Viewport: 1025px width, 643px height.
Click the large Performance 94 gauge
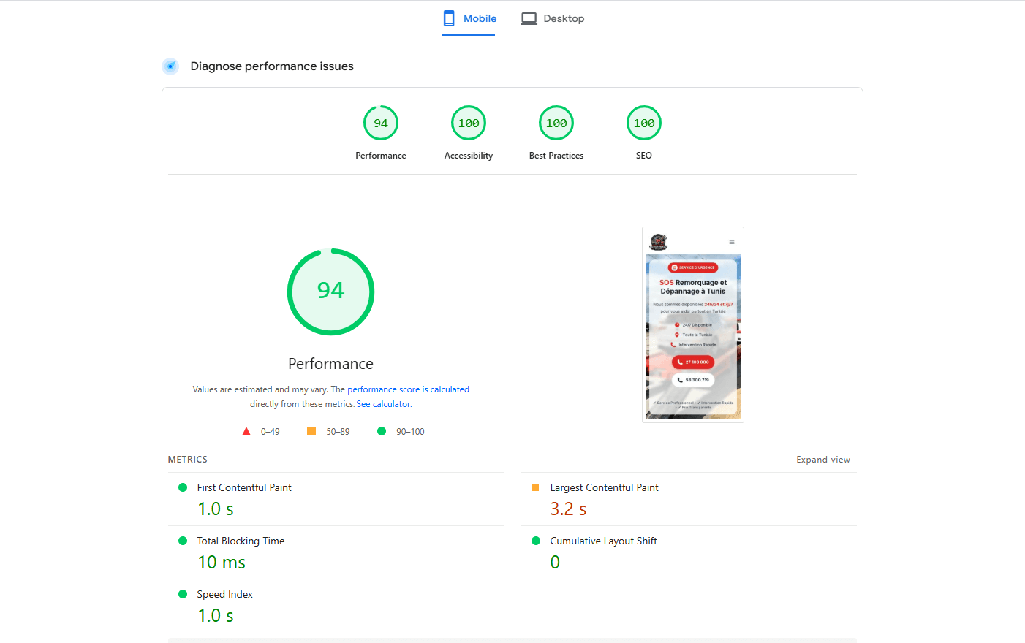tap(330, 292)
